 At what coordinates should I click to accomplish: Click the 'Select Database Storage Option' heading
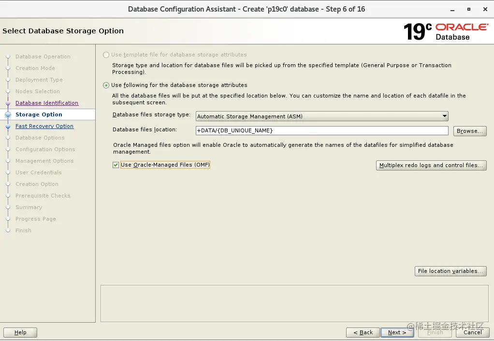(63, 31)
